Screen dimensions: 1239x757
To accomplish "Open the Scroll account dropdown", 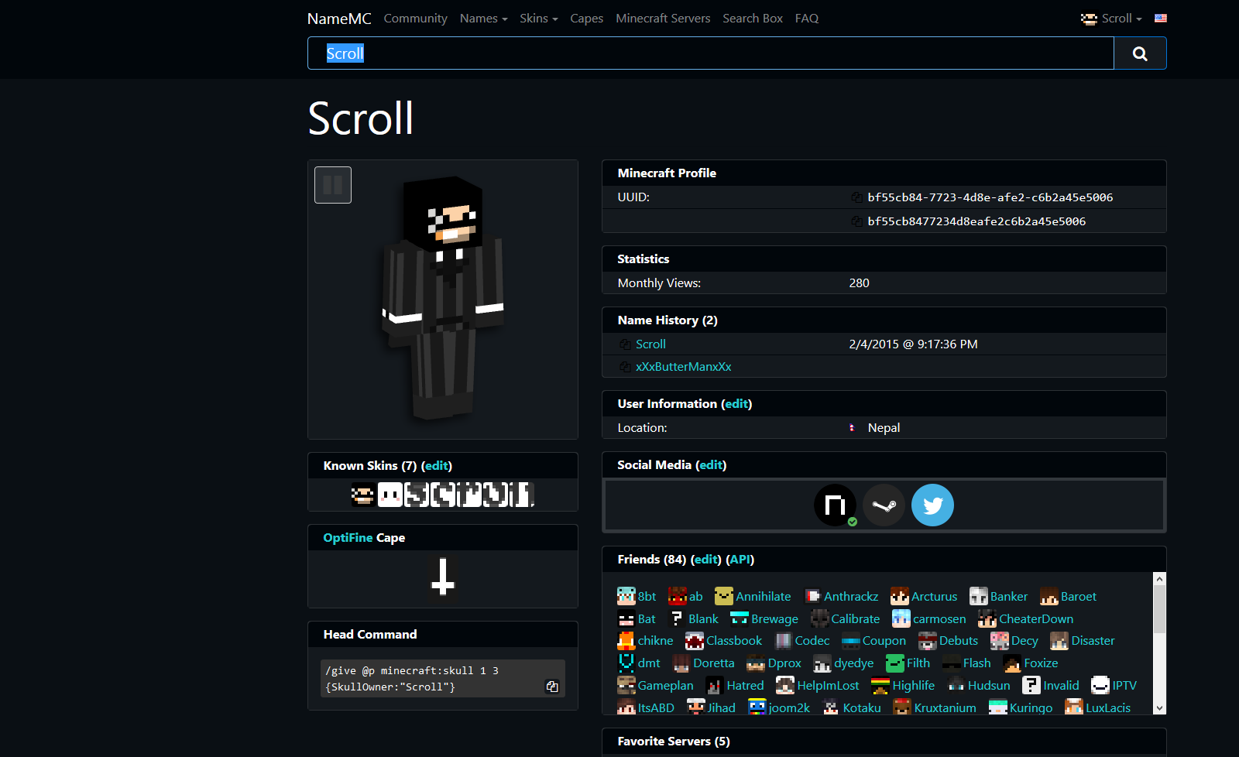I will point(1111,19).
